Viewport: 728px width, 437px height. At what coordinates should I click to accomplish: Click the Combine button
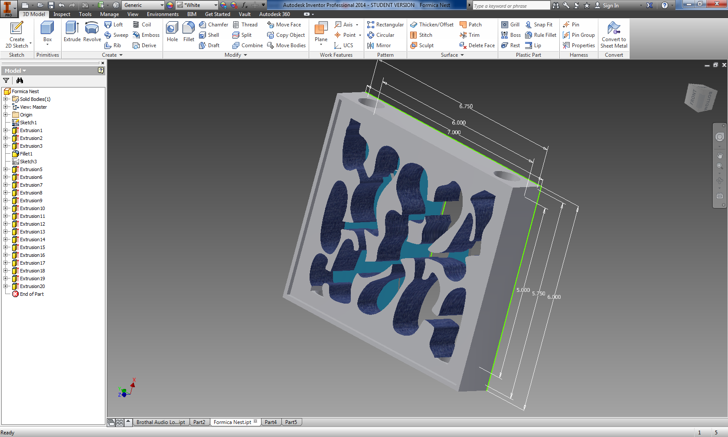click(x=248, y=45)
